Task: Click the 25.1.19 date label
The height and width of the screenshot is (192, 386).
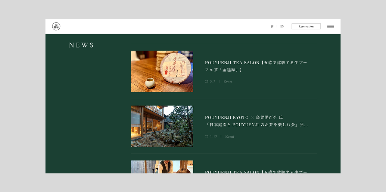Action: 211,136
